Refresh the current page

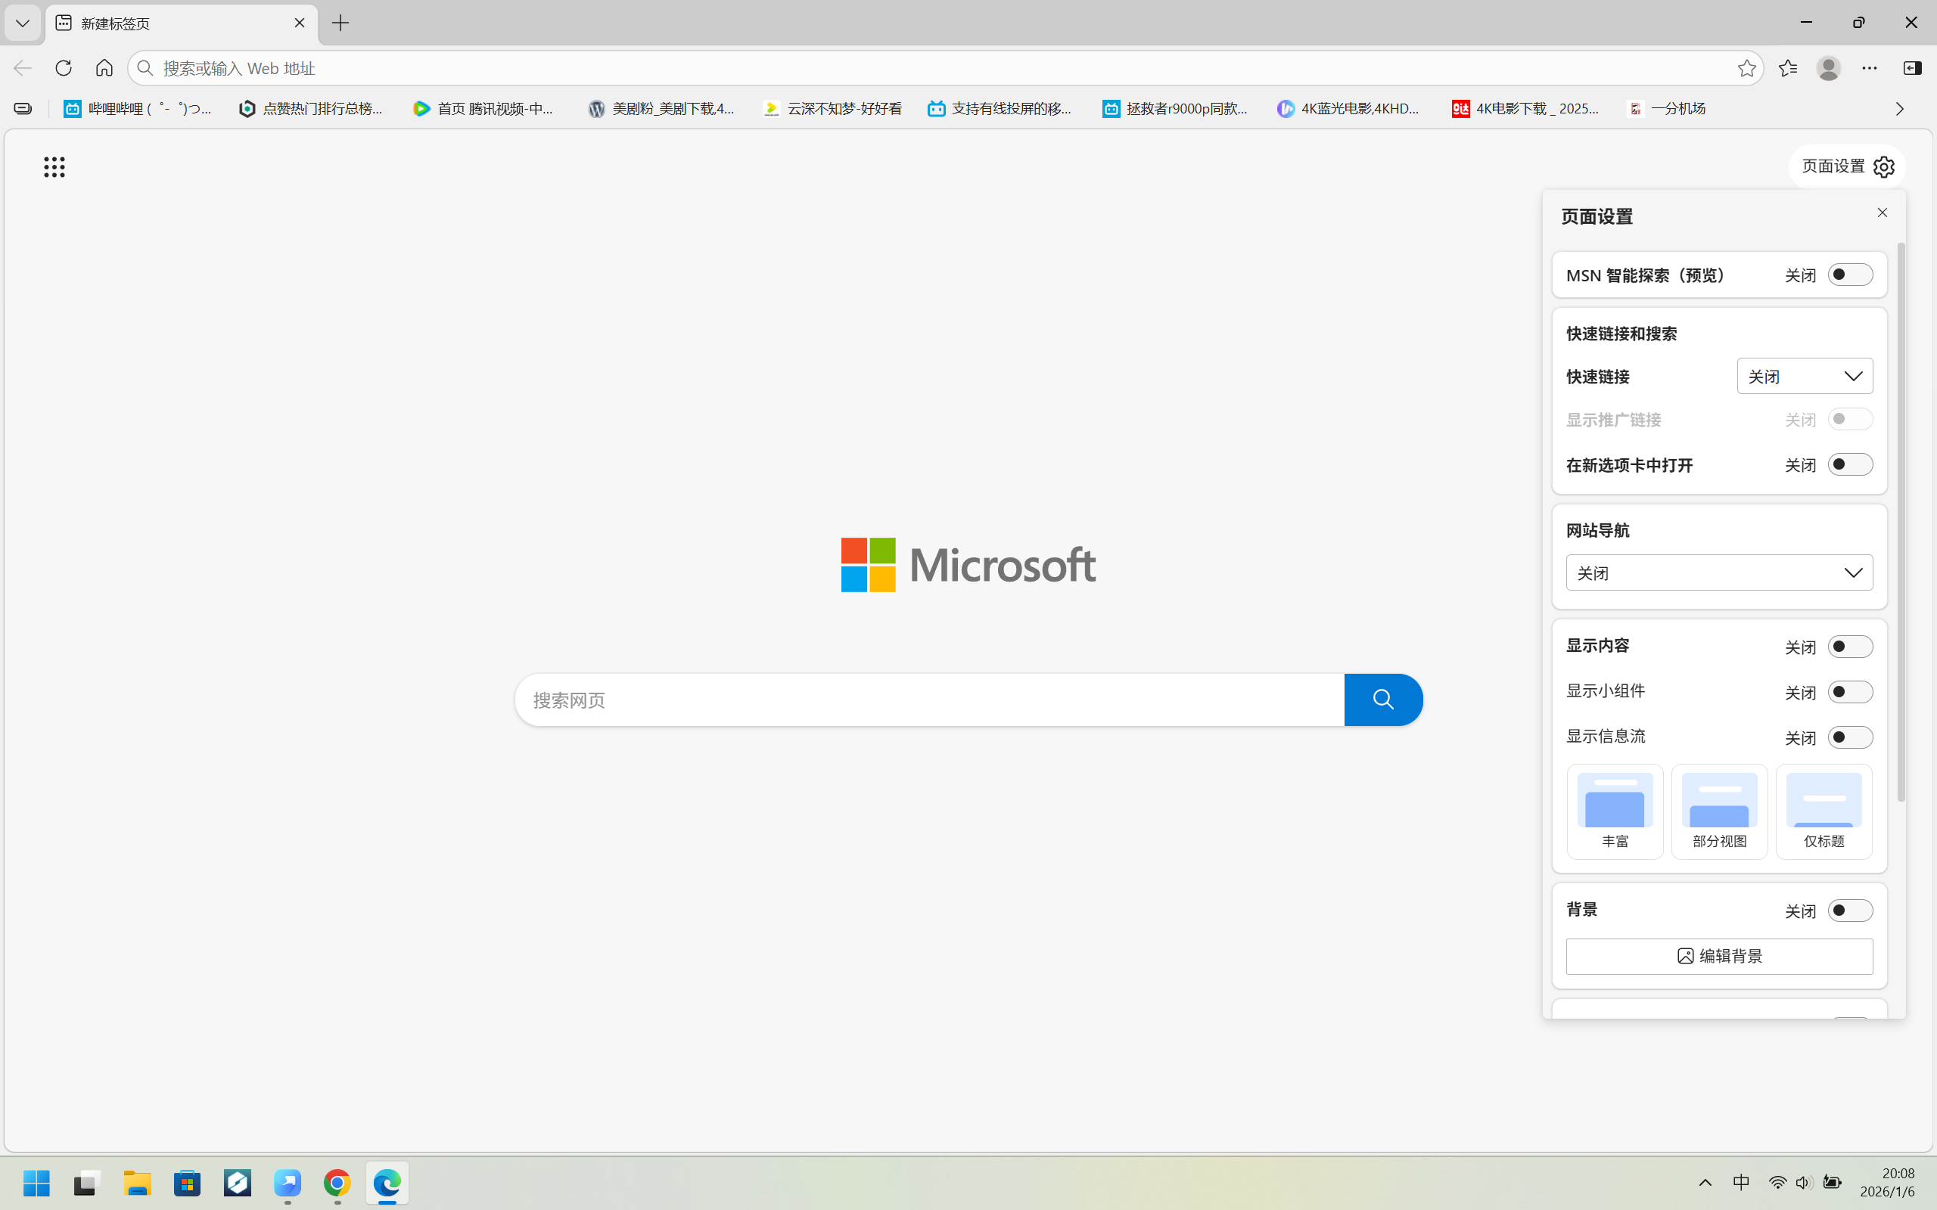(x=64, y=68)
